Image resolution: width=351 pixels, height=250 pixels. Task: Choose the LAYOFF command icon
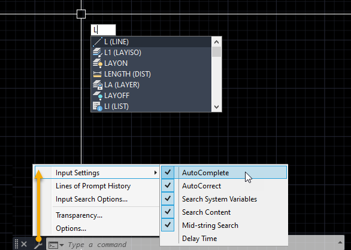pos(98,96)
